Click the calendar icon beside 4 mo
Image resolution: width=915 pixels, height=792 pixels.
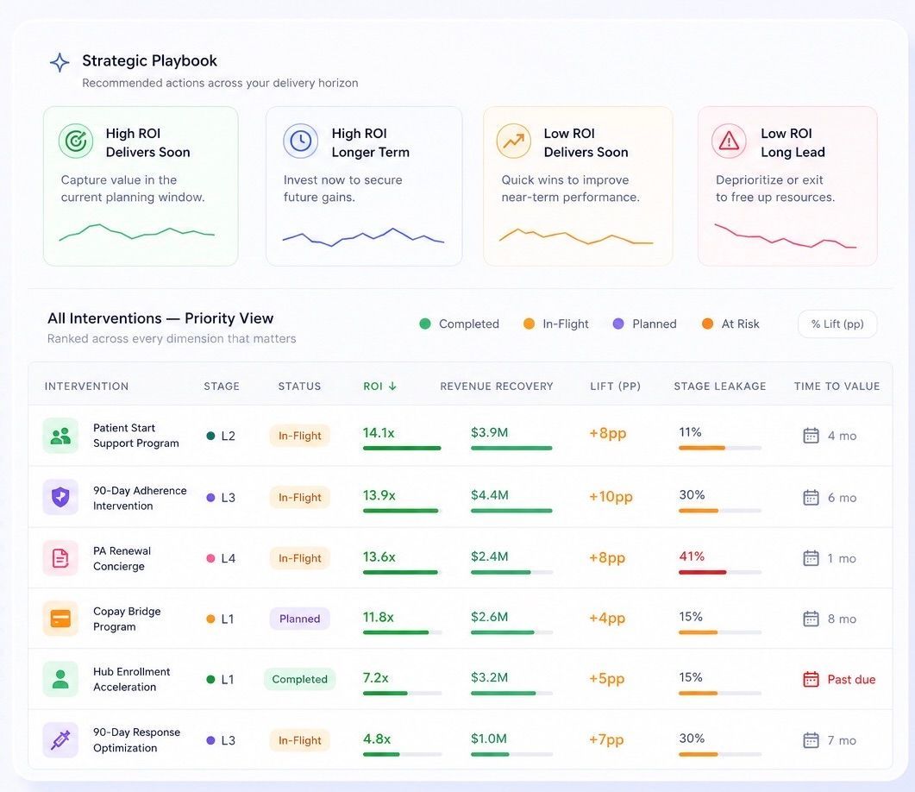(x=811, y=436)
